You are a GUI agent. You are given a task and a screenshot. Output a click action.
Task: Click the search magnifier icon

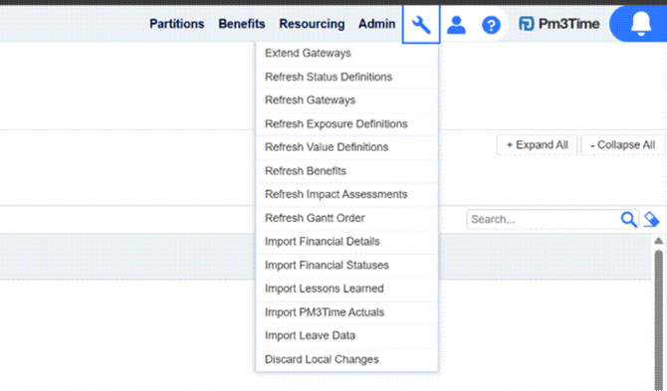[x=628, y=219]
